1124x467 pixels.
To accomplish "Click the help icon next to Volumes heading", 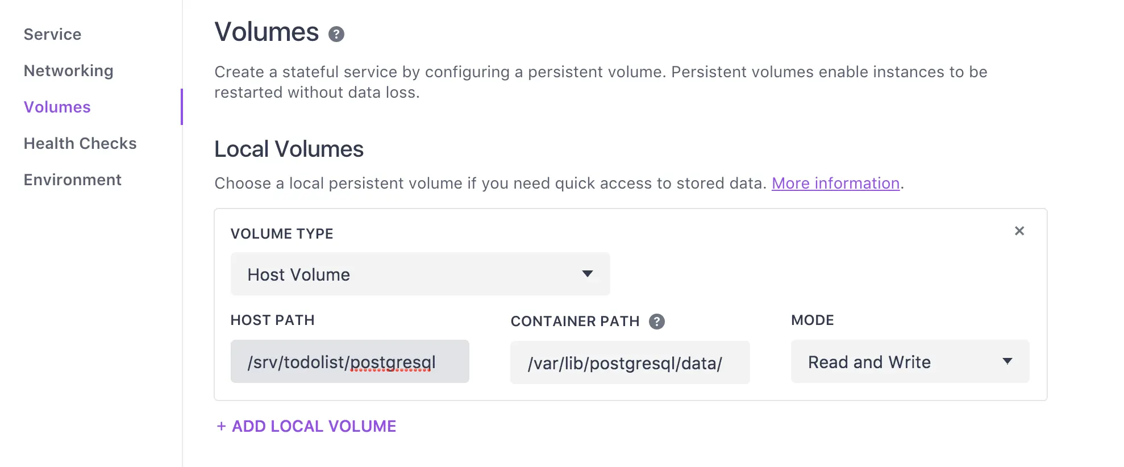I will tap(336, 34).
